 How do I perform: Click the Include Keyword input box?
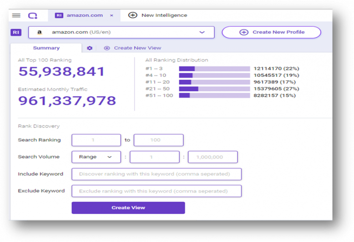[x=157, y=174]
